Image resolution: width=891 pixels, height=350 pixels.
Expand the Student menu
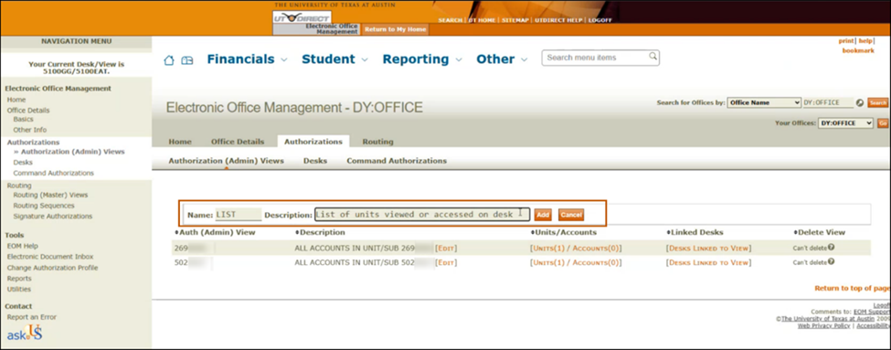tap(334, 59)
